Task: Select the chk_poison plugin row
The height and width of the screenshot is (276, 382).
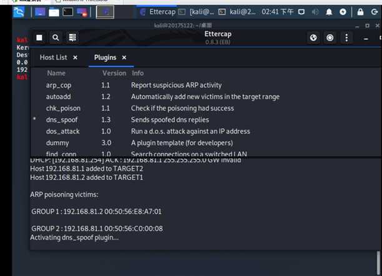Action: pos(205,108)
